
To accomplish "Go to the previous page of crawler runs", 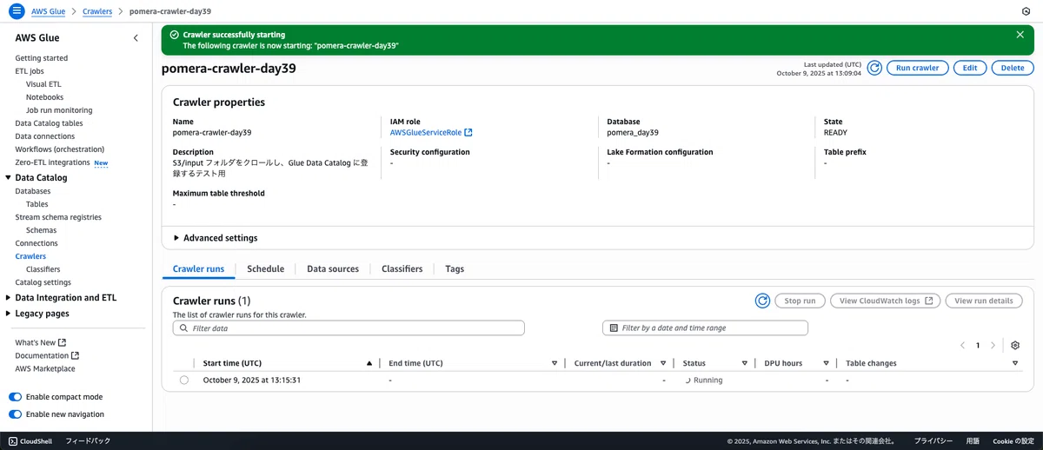I will [962, 345].
